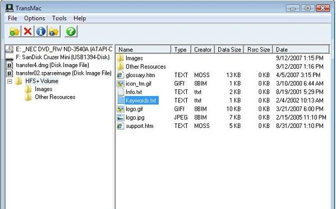The width and height of the screenshot is (336, 209).
Task: Click the Images folder icon in file list
Action: (121, 58)
